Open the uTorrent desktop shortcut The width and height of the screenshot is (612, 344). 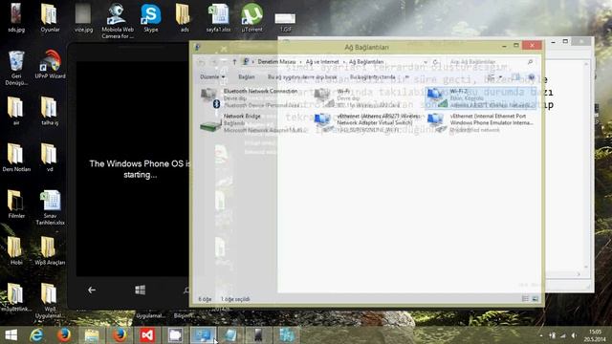(251, 18)
